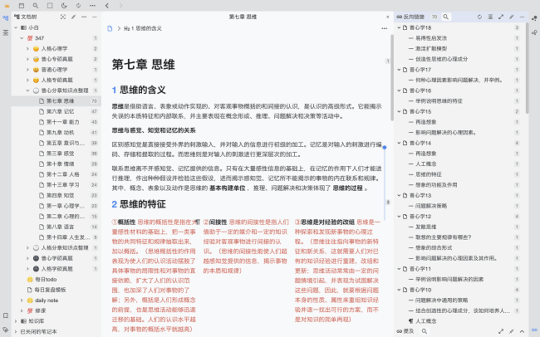Open backlink 发散思维
This screenshot has width=540, height=337.
(x=426, y=227)
